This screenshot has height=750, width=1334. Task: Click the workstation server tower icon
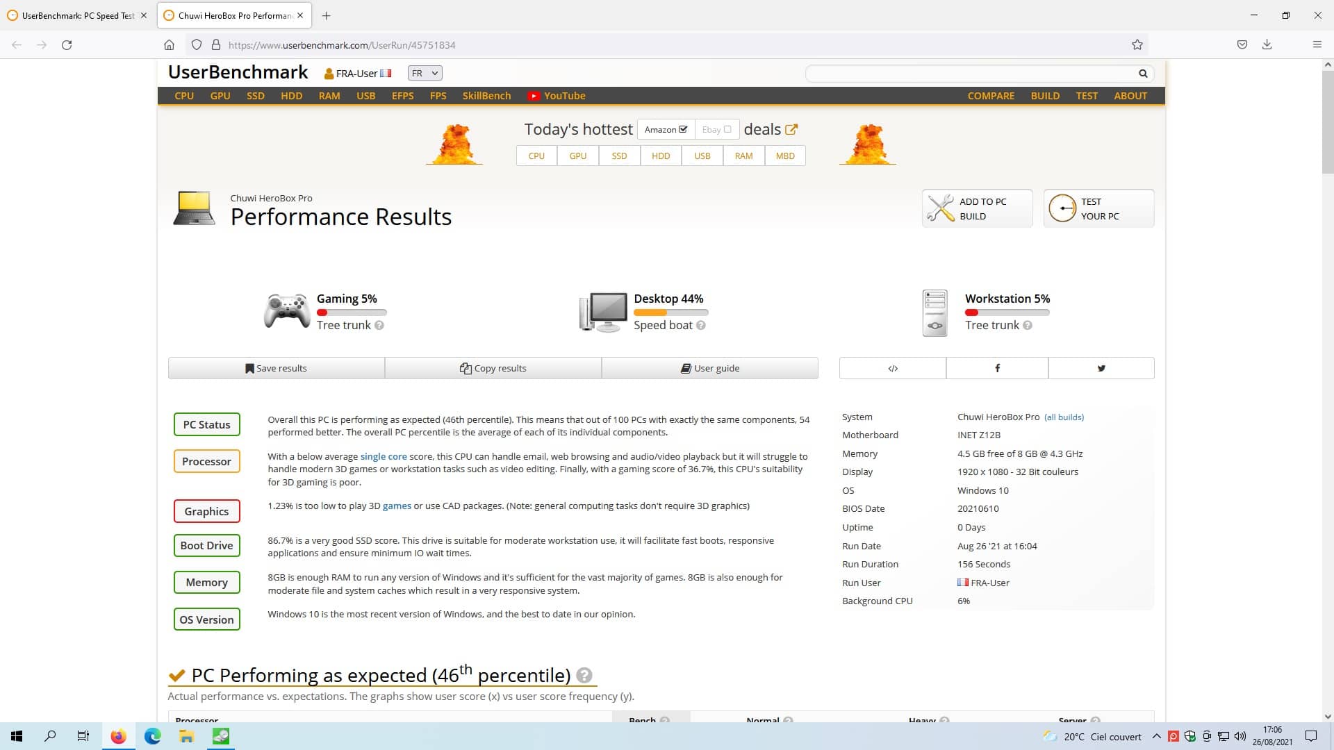pyautogui.click(x=934, y=313)
